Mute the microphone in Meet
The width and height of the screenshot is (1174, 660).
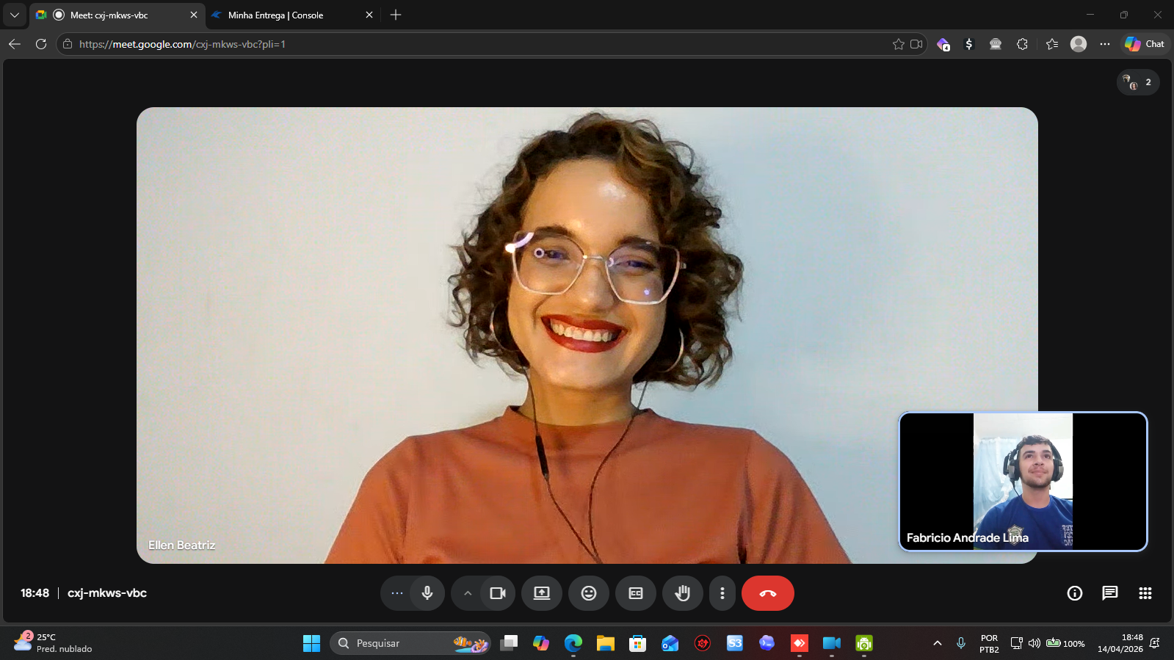(x=427, y=593)
